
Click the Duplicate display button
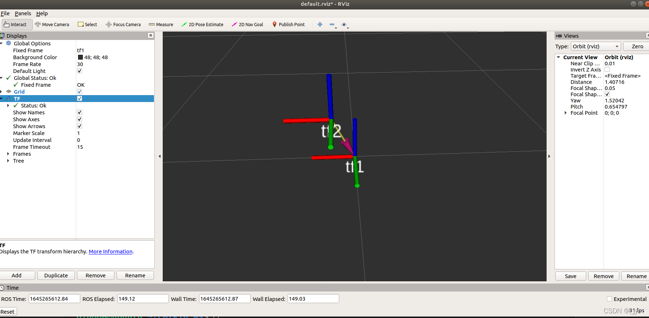click(x=56, y=275)
